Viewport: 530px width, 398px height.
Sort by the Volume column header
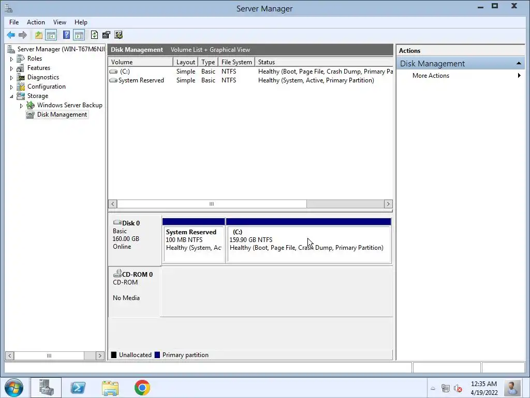[x=141, y=62]
